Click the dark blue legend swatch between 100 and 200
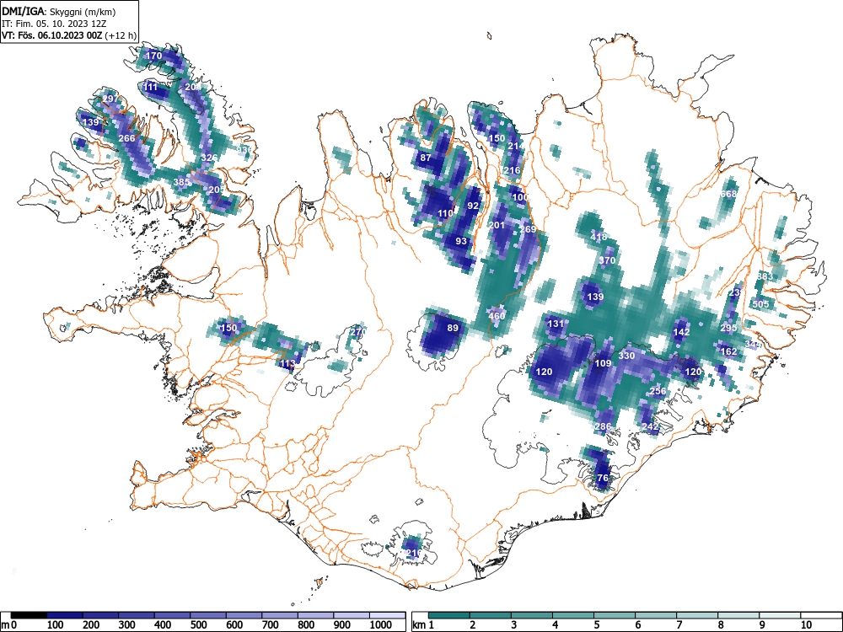The height and width of the screenshot is (632, 843). [65, 615]
